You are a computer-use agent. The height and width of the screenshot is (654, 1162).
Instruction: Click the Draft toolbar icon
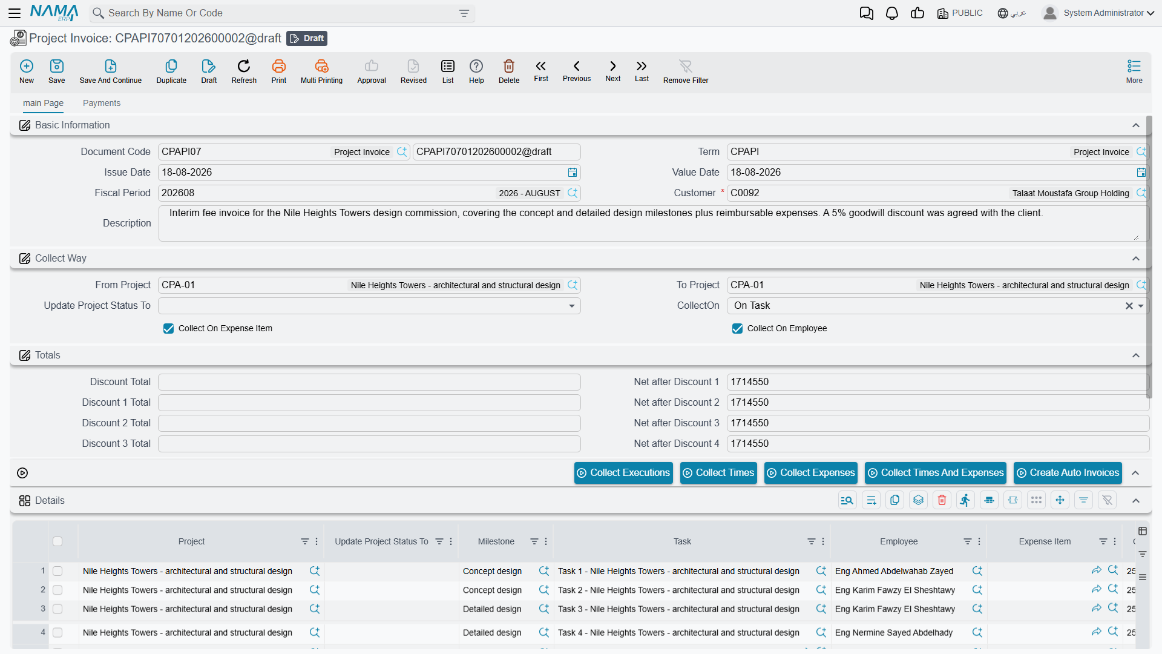[209, 71]
